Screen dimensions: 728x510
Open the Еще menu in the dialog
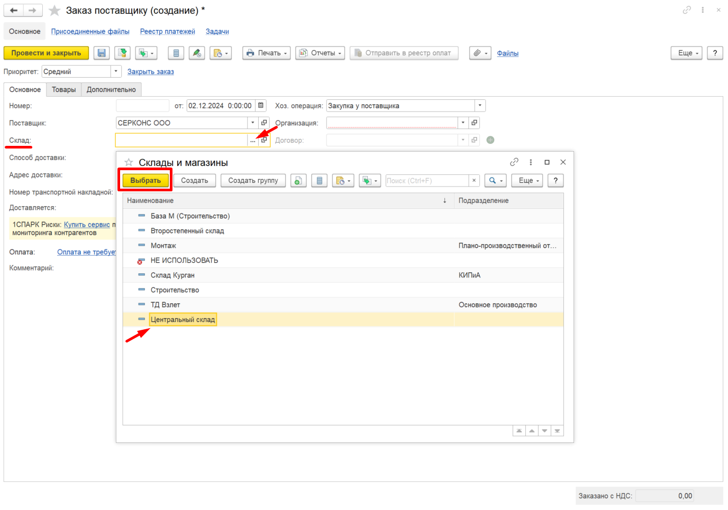pyautogui.click(x=527, y=181)
